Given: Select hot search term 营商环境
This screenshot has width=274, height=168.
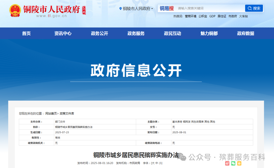Looking at the screenshot, I should [191, 16].
